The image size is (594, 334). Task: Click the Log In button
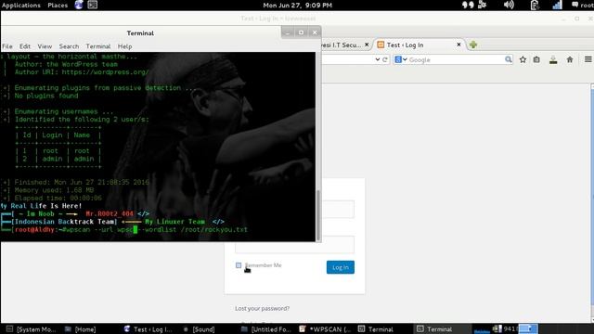coord(341,267)
